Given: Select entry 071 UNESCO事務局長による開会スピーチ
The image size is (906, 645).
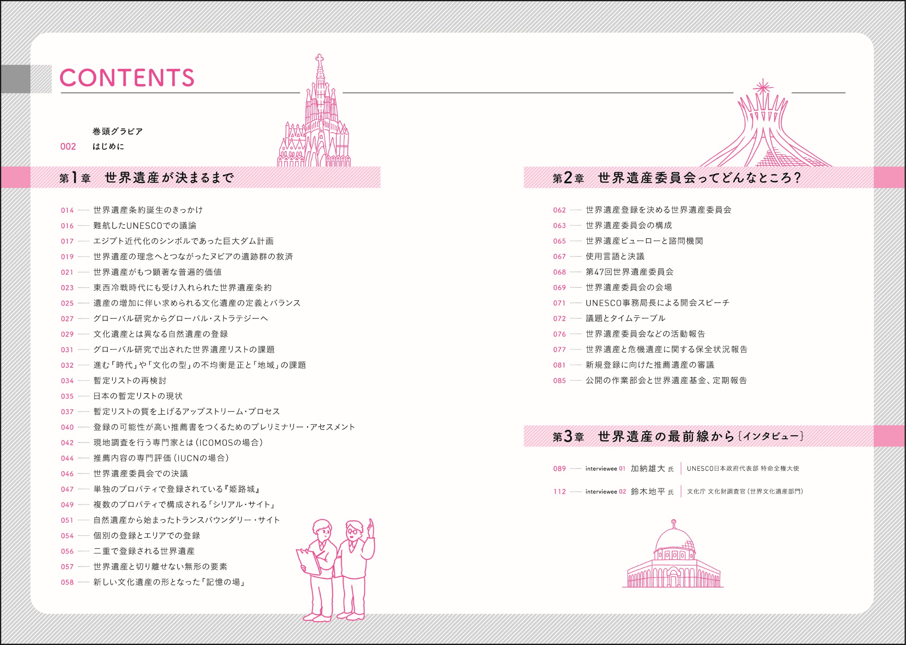Looking at the screenshot, I should click(x=641, y=303).
